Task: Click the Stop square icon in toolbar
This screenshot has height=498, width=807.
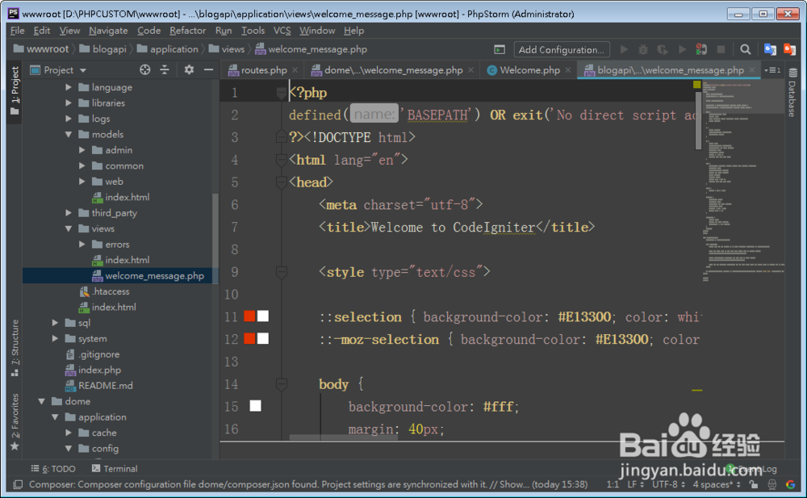Action: (x=721, y=49)
